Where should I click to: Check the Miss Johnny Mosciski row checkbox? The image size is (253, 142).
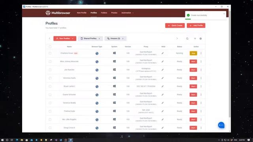pyautogui.click(x=50, y=62)
